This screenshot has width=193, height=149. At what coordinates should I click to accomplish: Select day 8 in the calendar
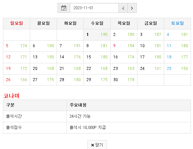[87, 46]
